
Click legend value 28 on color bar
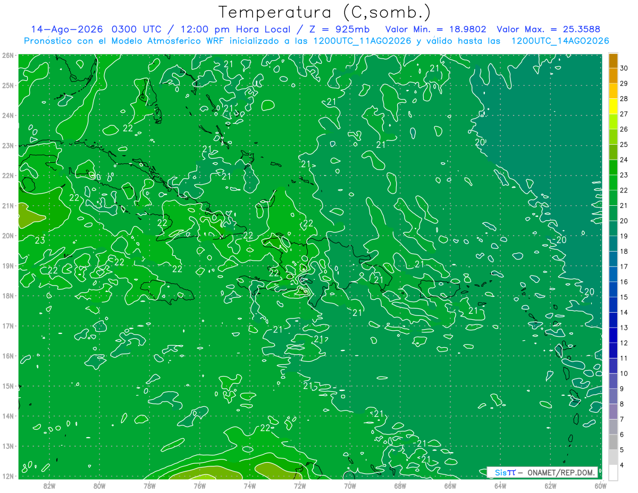[x=624, y=99]
